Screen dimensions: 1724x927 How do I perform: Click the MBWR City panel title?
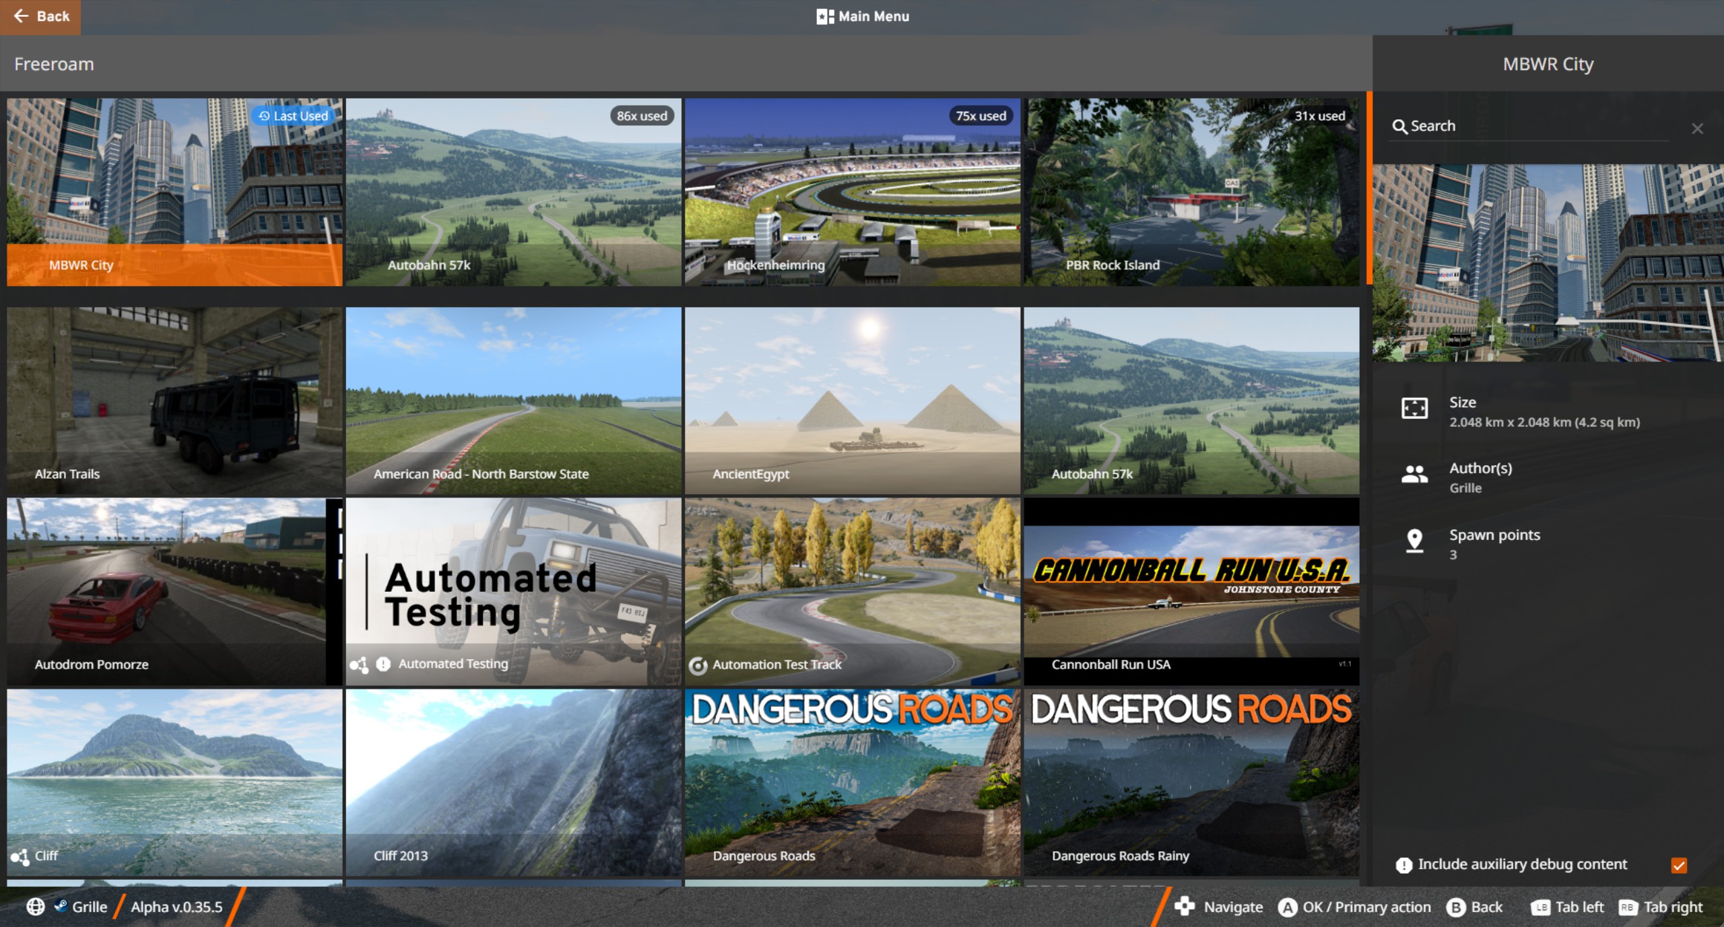pyautogui.click(x=1548, y=64)
